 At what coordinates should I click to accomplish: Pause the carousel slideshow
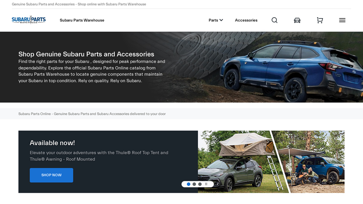pos(206,184)
